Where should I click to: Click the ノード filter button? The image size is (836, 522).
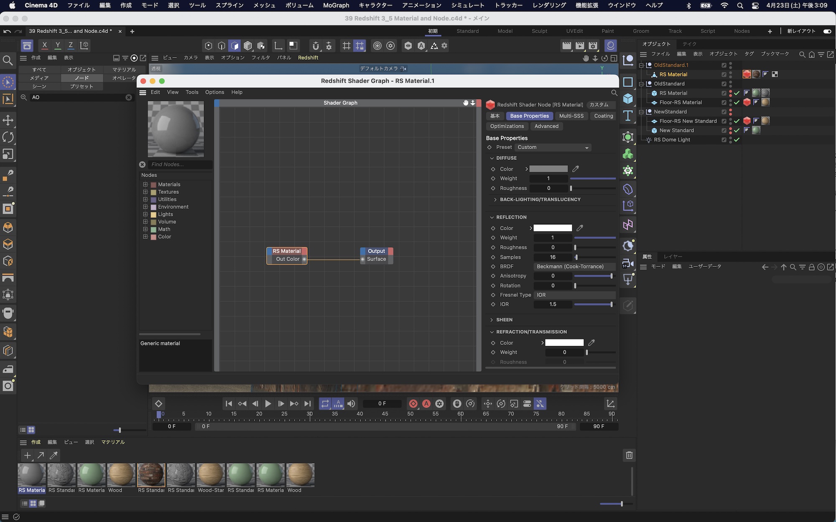point(82,78)
